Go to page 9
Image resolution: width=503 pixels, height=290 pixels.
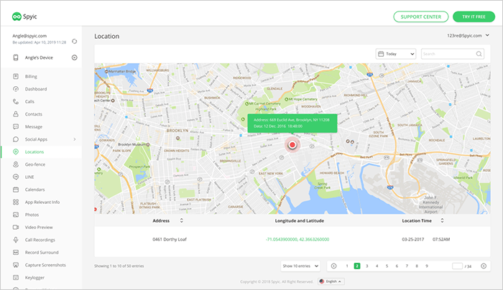pyautogui.click(x=427, y=266)
